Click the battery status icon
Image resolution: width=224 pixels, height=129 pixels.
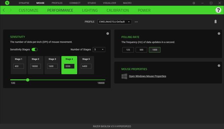(216, 21)
